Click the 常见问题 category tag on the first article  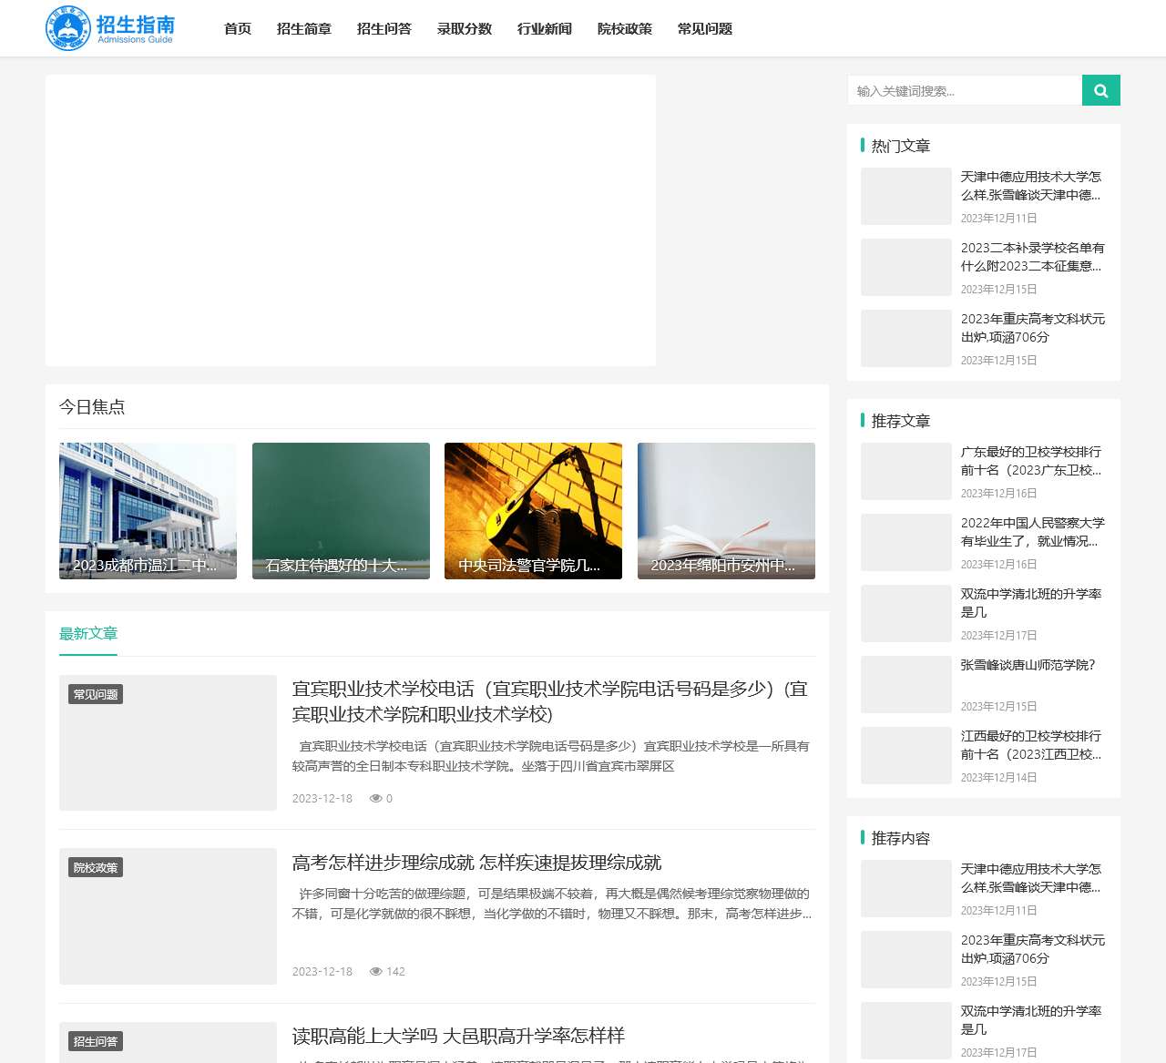coord(96,693)
